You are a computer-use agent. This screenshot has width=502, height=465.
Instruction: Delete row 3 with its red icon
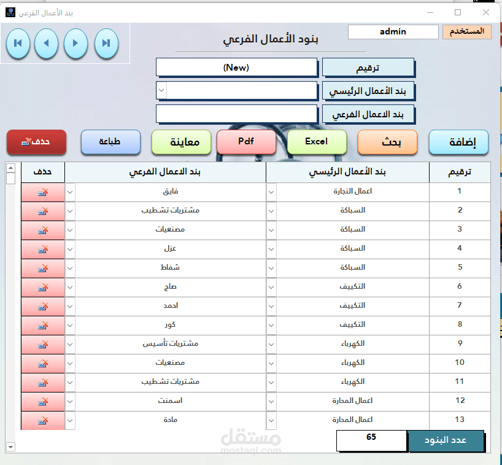coord(43,230)
